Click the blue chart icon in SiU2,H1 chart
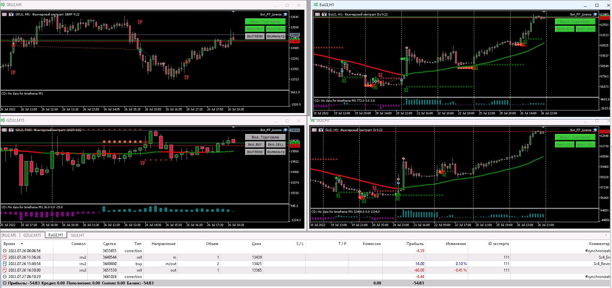612x288 pixels. tap(321, 130)
